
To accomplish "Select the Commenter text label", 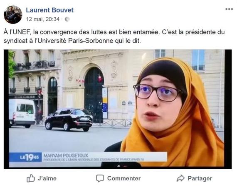I will tap(124, 178).
